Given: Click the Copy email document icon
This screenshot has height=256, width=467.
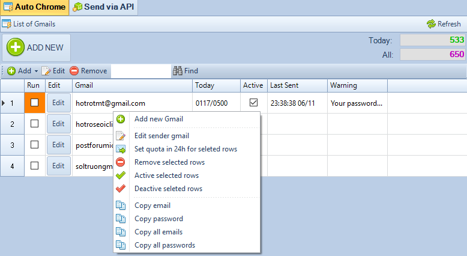Looking at the screenshot, I should pyautogui.click(x=121, y=206).
